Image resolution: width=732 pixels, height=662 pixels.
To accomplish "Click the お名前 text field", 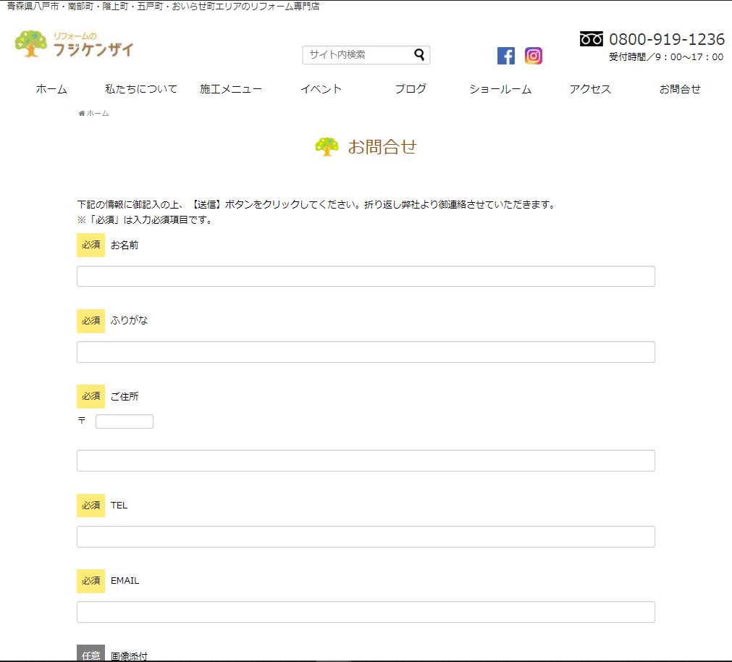I will [366, 277].
